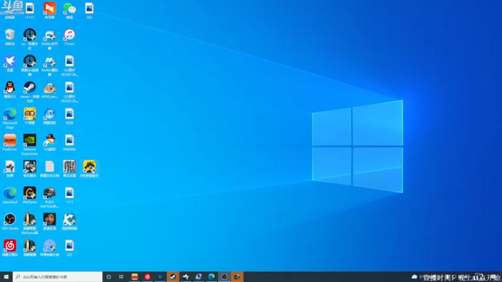The width and height of the screenshot is (502, 282).
Task: Launch the 英雄联盟 shortcut beside 网易云音乐
Action: (29, 246)
